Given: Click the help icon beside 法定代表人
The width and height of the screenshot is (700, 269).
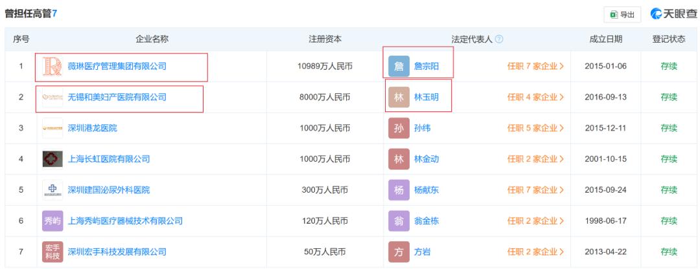Looking at the screenshot, I should pos(498,39).
